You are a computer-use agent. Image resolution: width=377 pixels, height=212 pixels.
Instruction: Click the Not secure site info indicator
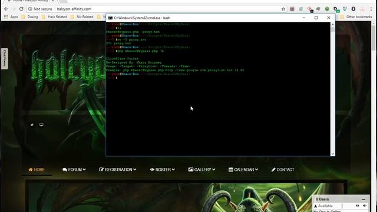tap(40, 9)
